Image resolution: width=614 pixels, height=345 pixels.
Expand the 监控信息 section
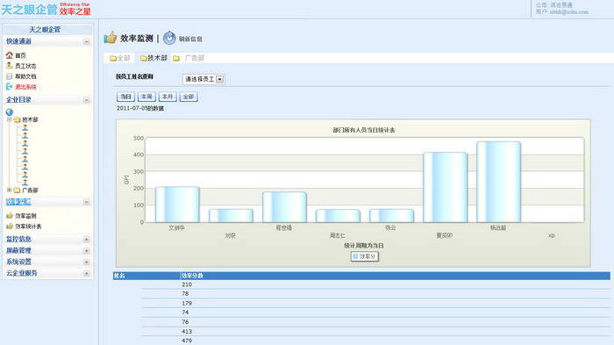tap(87, 239)
